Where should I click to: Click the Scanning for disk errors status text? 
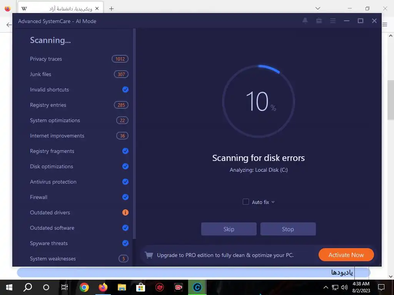point(258,158)
